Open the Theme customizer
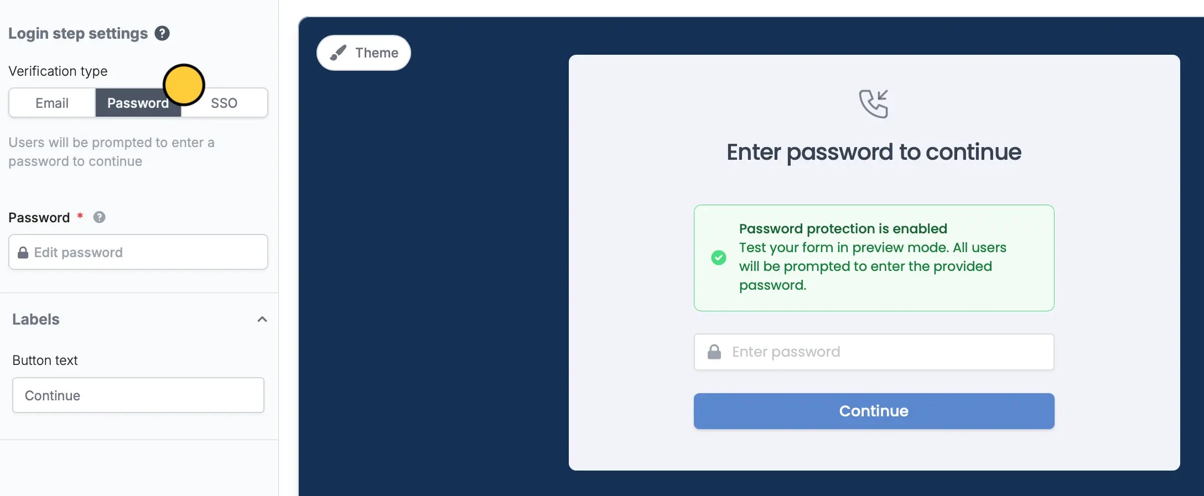The image size is (1204, 496). [363, 53]
